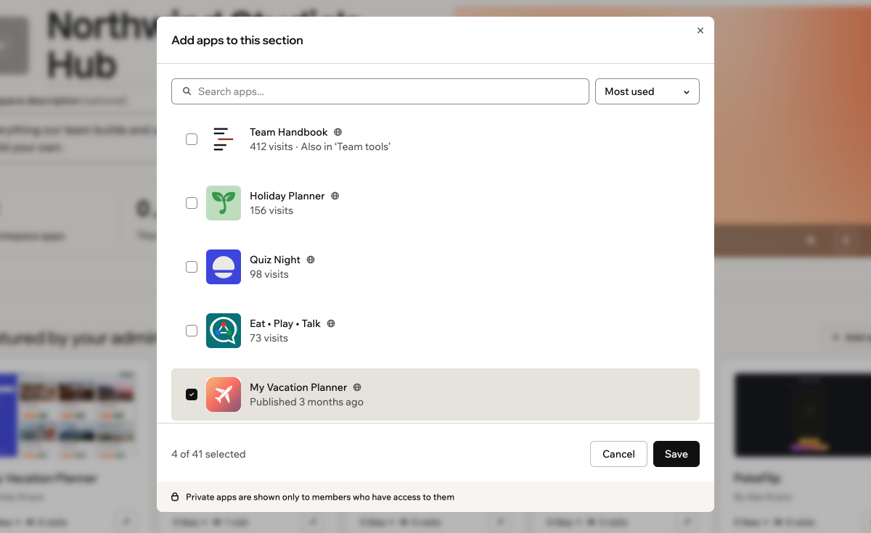Select the Team Handbook title text
The height and width of the screenshot is (533, 871).
(289, 132)
